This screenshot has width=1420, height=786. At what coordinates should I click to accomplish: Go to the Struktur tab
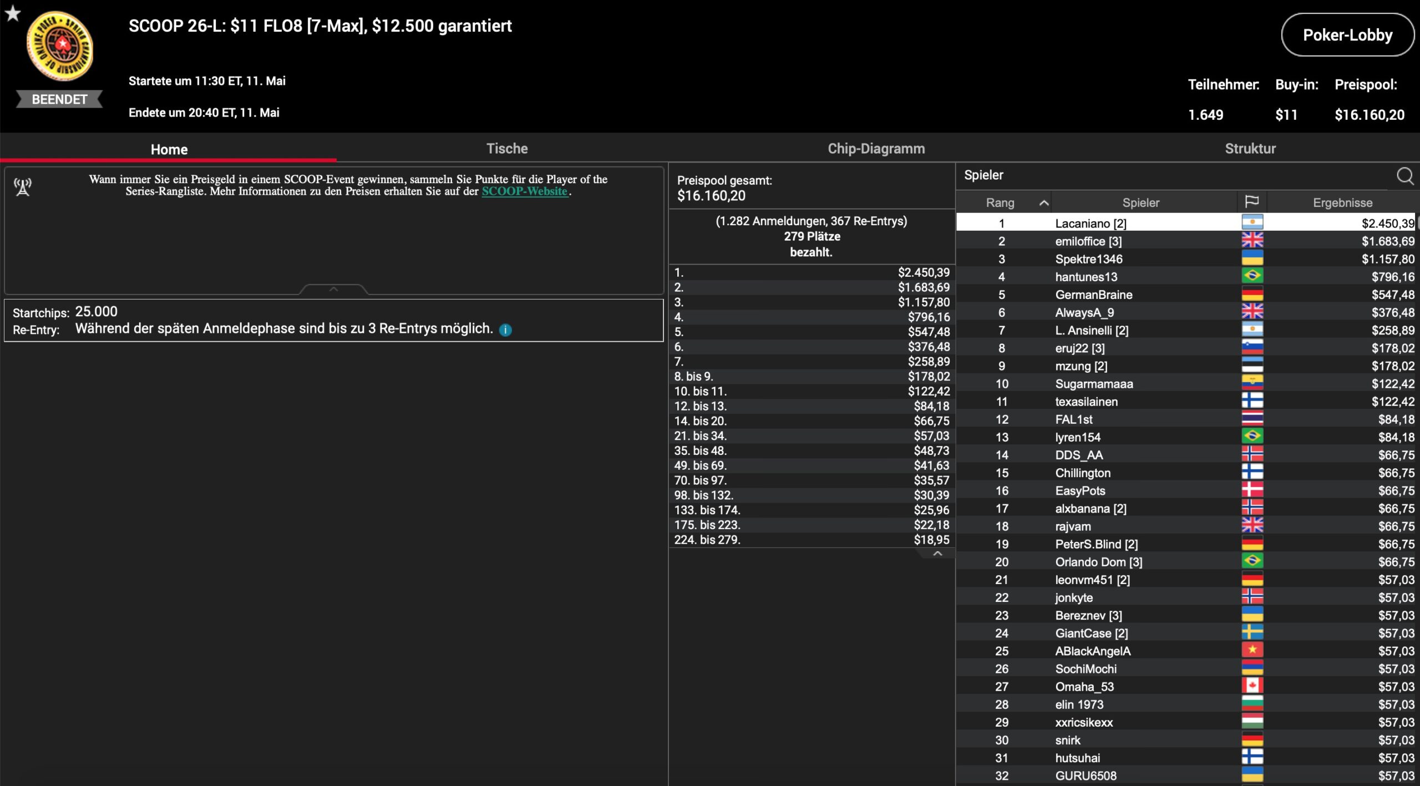tap(1250, 149)
